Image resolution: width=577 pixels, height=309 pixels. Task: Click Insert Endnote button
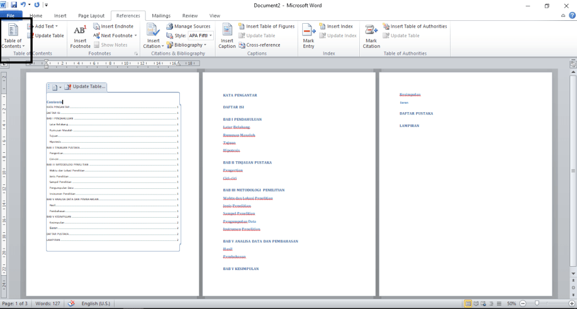point(117,27)
